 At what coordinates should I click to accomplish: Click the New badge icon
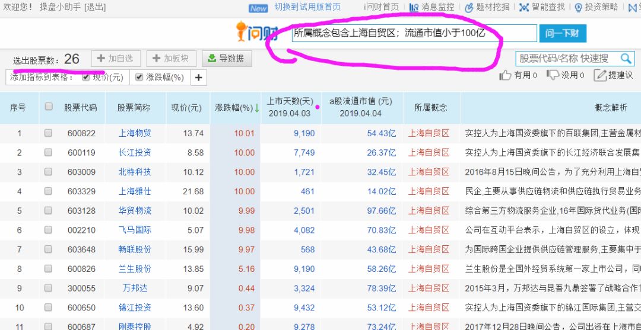[258, 8]
